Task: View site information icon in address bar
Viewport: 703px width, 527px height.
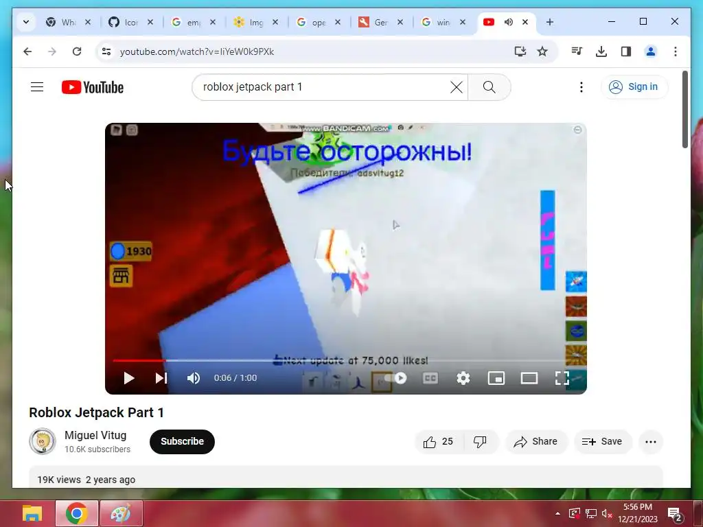Action: [x=106, y=51]
